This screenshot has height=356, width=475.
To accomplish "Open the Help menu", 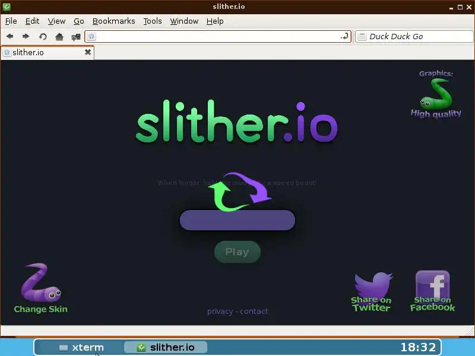I will pos(215,21).
